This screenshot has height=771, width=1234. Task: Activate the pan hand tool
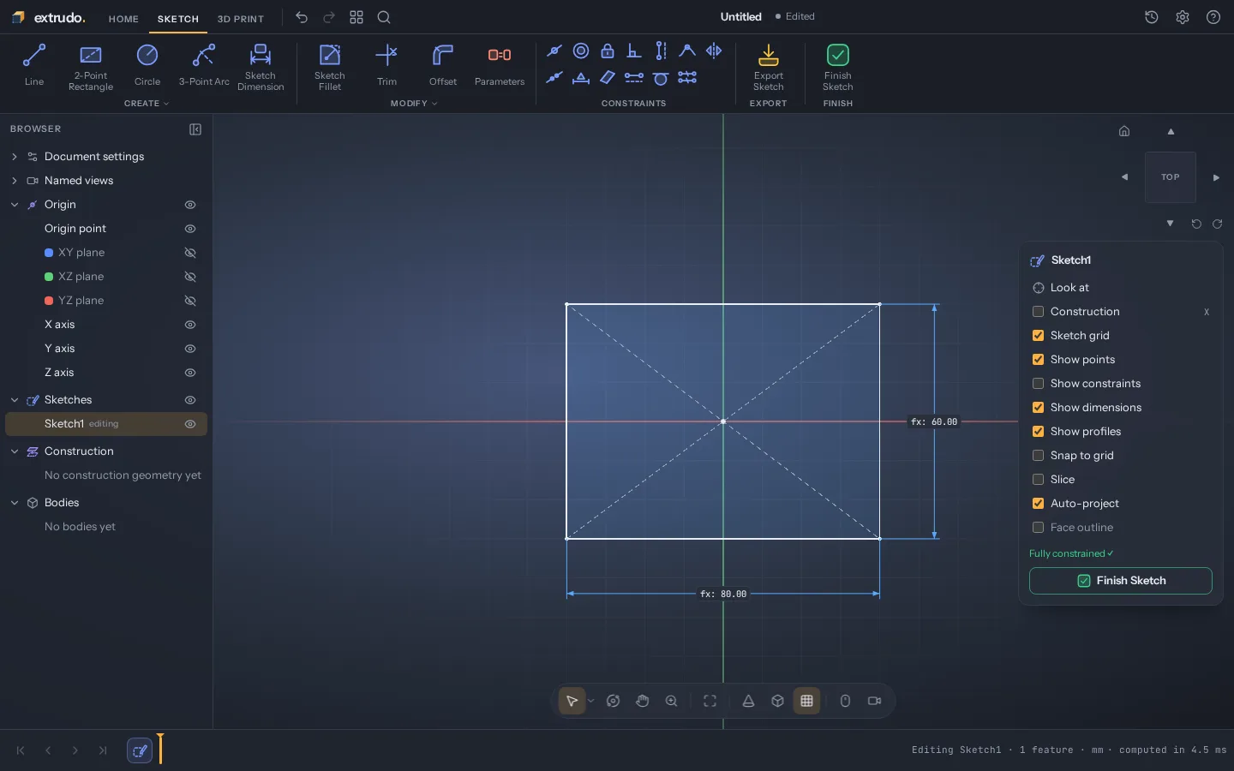coord(643,701)
